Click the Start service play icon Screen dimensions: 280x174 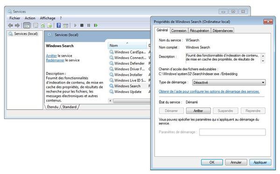coord(75,26)
